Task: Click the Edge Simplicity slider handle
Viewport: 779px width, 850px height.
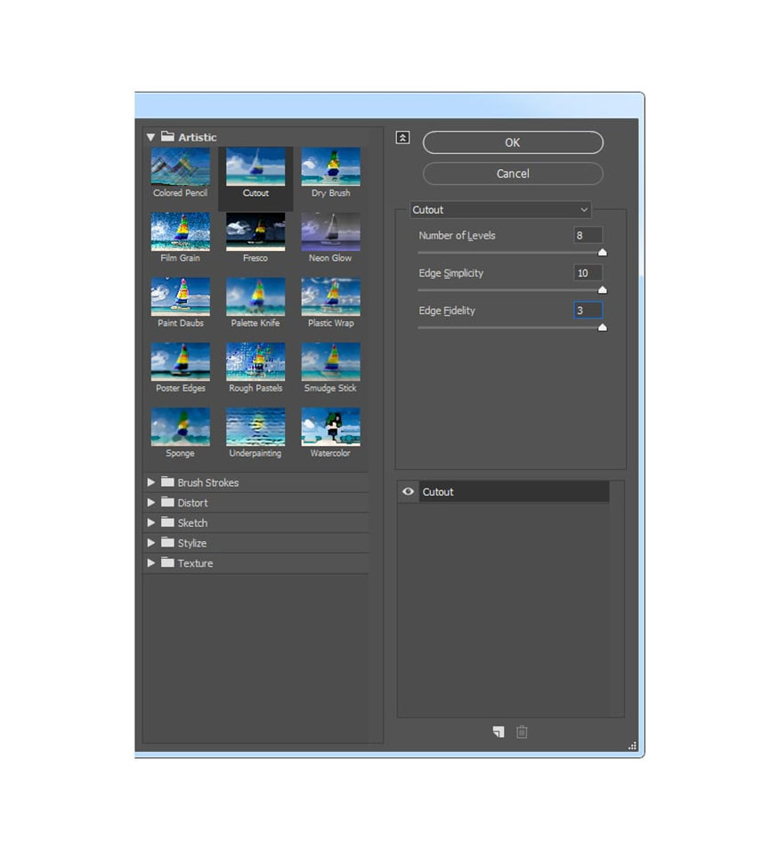Action: click(602, 289)
